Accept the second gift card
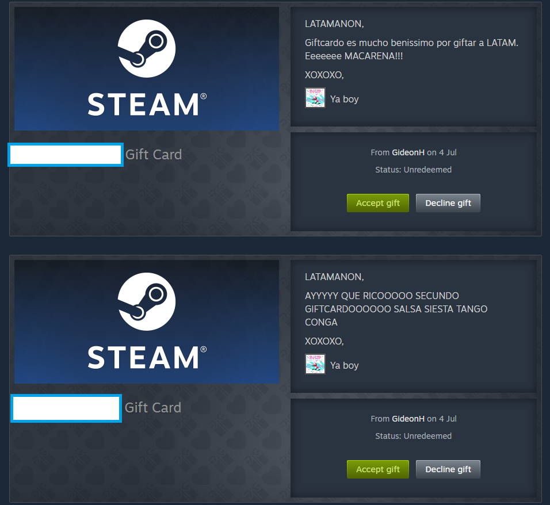 [378, 469]
